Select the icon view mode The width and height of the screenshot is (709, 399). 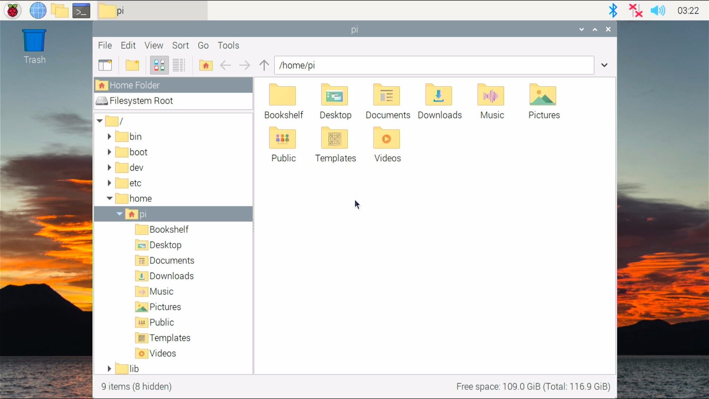(x=159, y=65)
